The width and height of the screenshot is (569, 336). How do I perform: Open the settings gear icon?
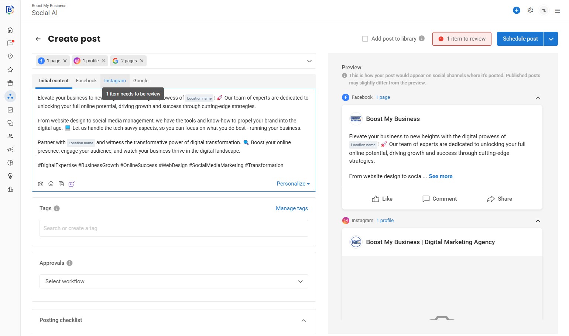530,11
